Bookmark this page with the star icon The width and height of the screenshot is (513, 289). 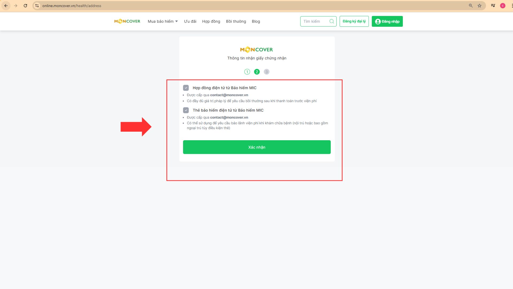(480, 6)
